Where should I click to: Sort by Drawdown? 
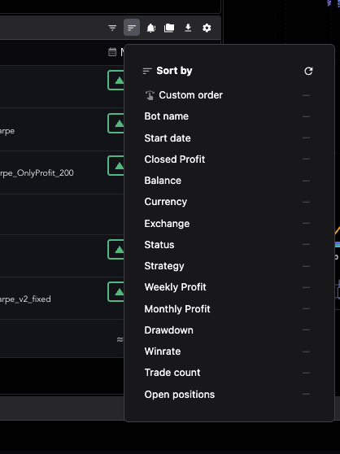coord(168,330)
